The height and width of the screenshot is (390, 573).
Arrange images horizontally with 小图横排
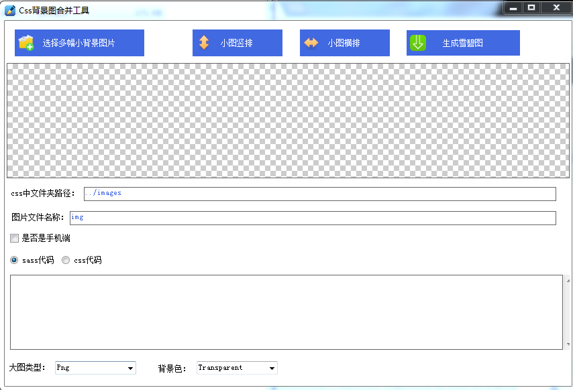(x=345, y=43)
